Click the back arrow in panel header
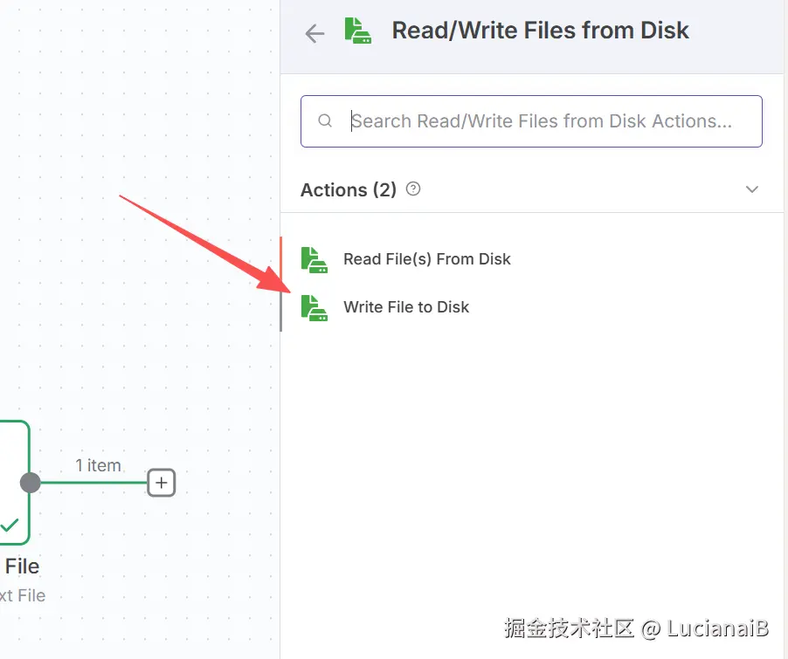The image size is (788, 659). click(314, 33)
